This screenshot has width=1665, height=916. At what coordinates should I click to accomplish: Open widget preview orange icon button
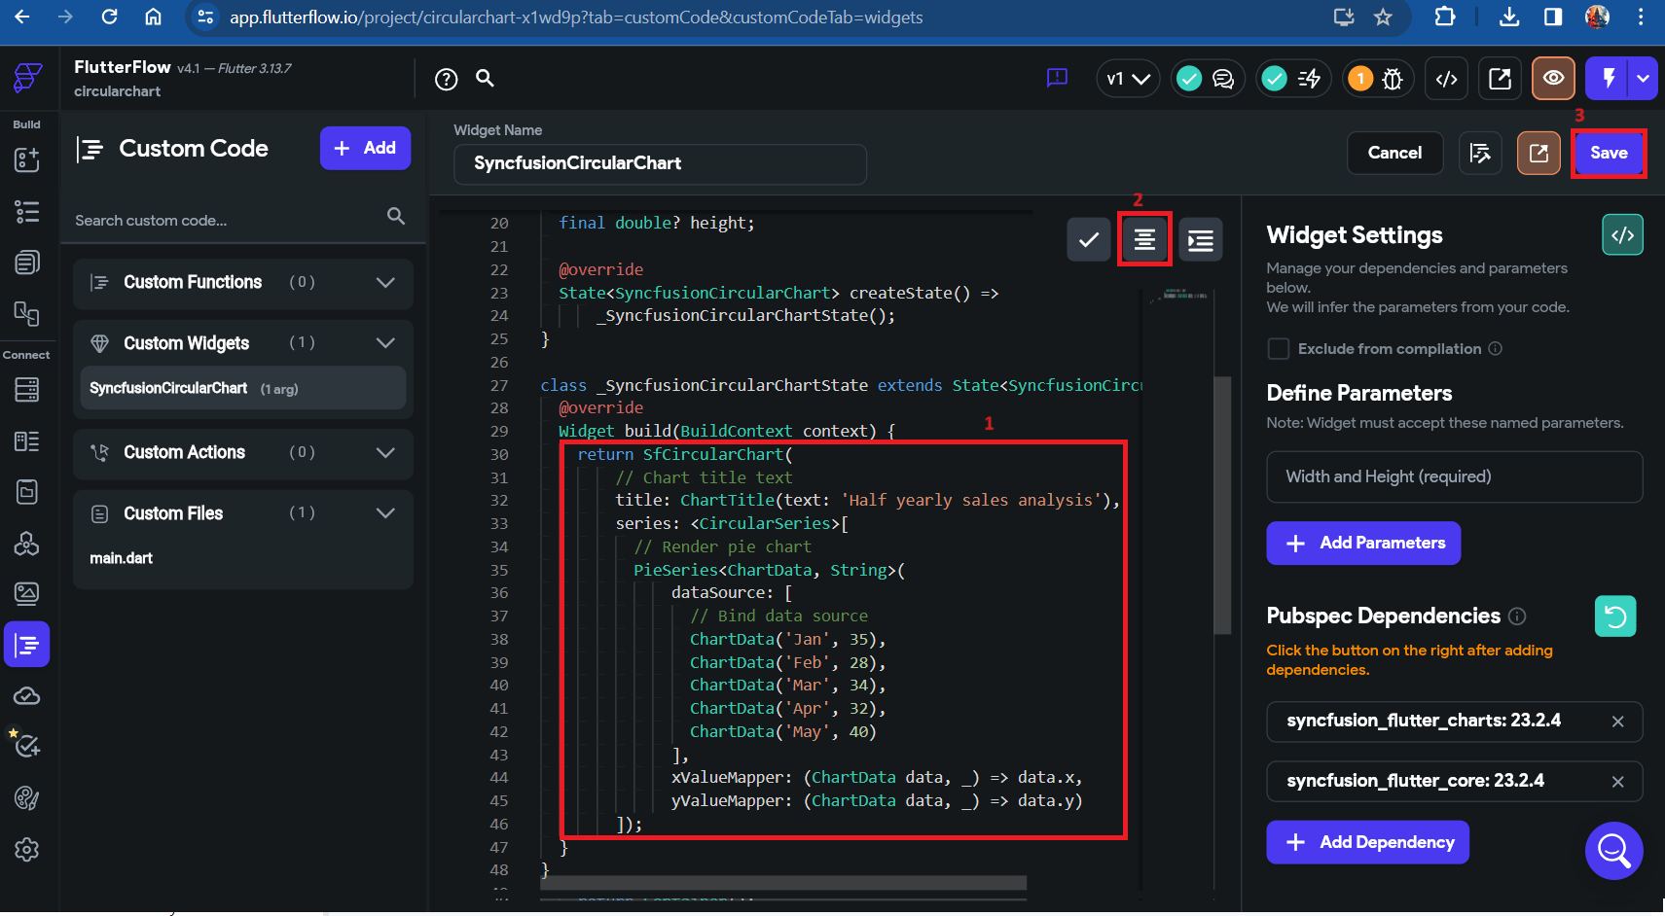click(1538, 154)
